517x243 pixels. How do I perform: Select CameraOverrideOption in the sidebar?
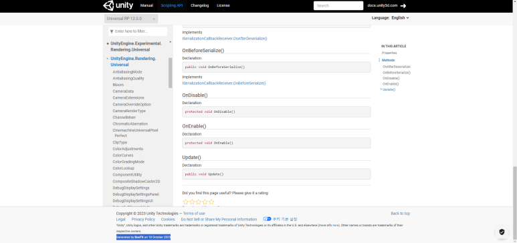click(x=132, y=104)
